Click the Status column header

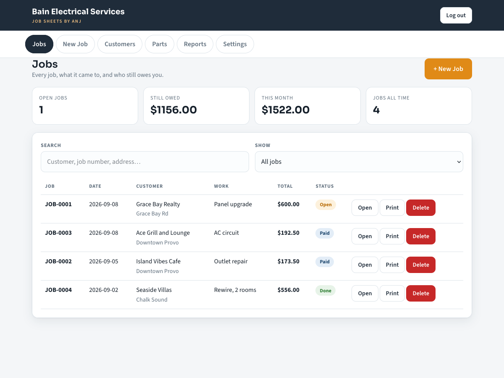(325, 186)
